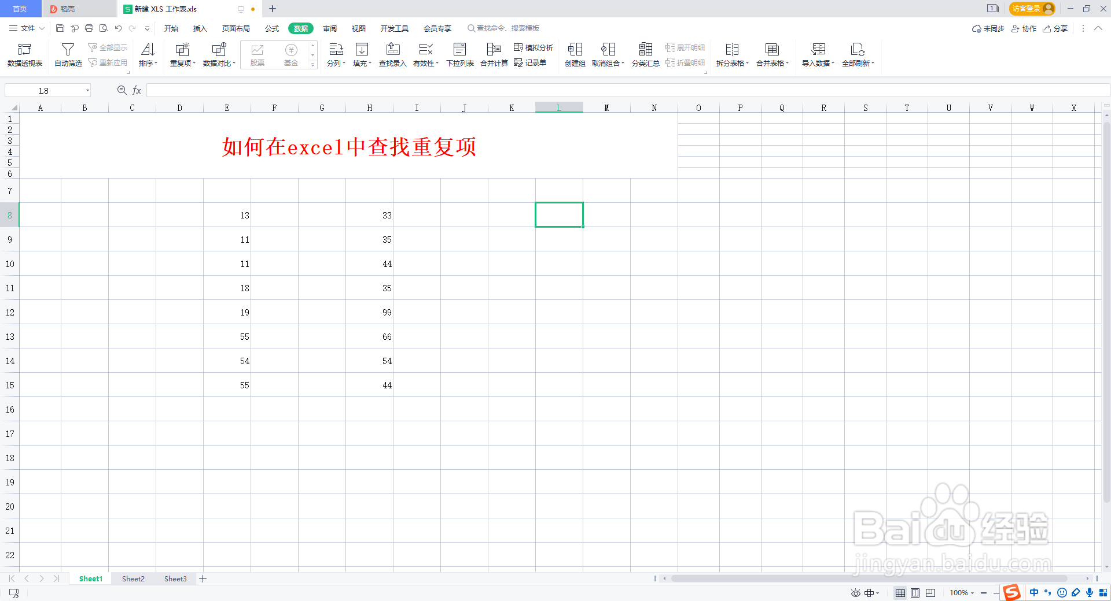Image resolution: width=1111 pixels, height=601 pixels.
Task: Open the 插入 ribbon tab
Action: pos(200,28)
